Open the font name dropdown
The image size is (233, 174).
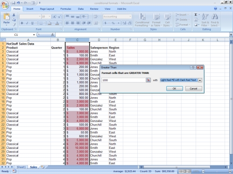coord(40,17)
